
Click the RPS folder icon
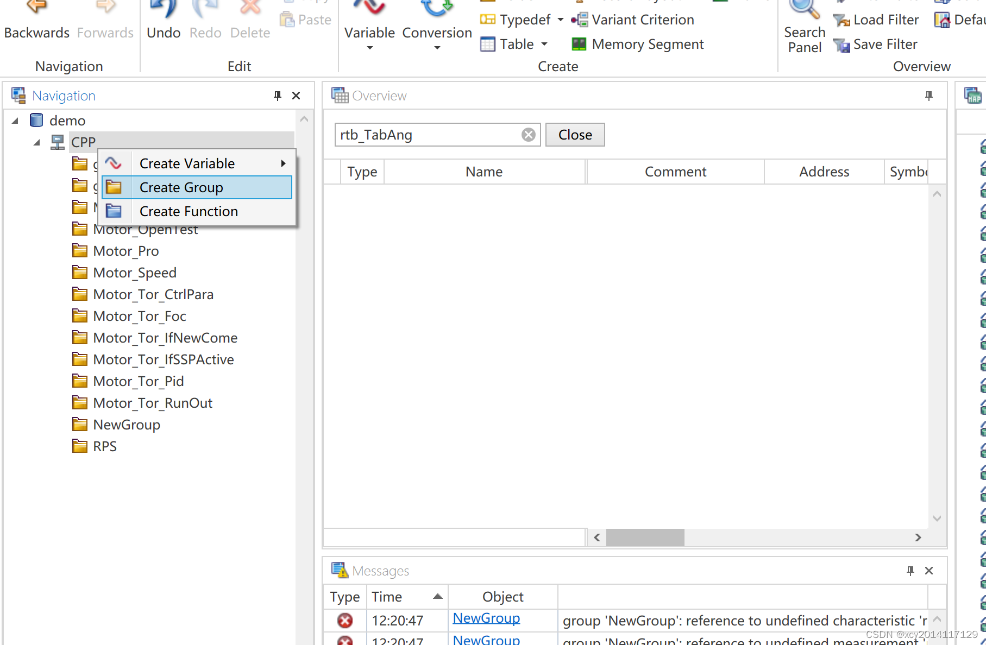[80, 446]
